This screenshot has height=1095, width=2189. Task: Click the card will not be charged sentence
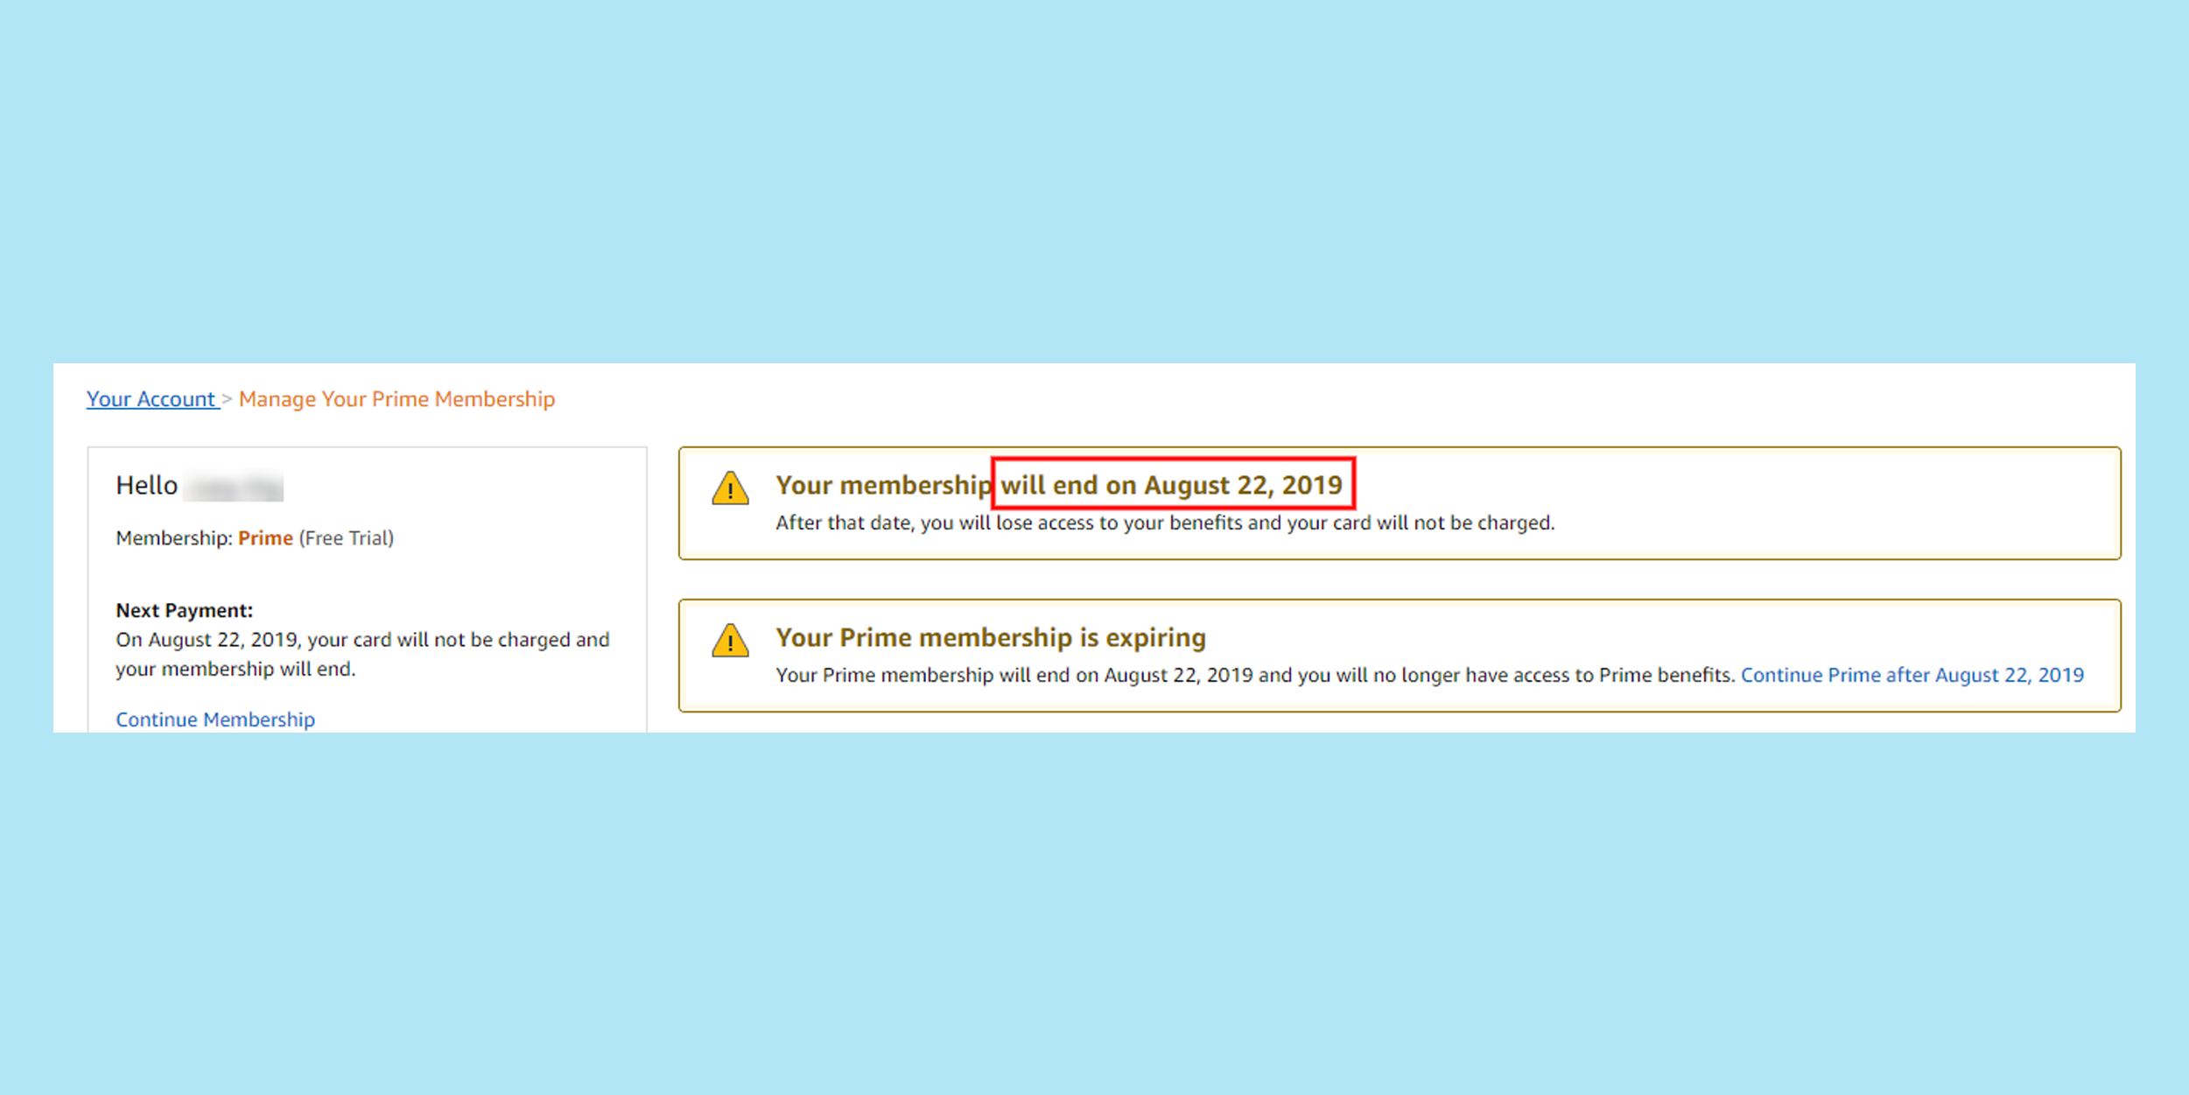pyautogui.click(x=1164, y=523)
